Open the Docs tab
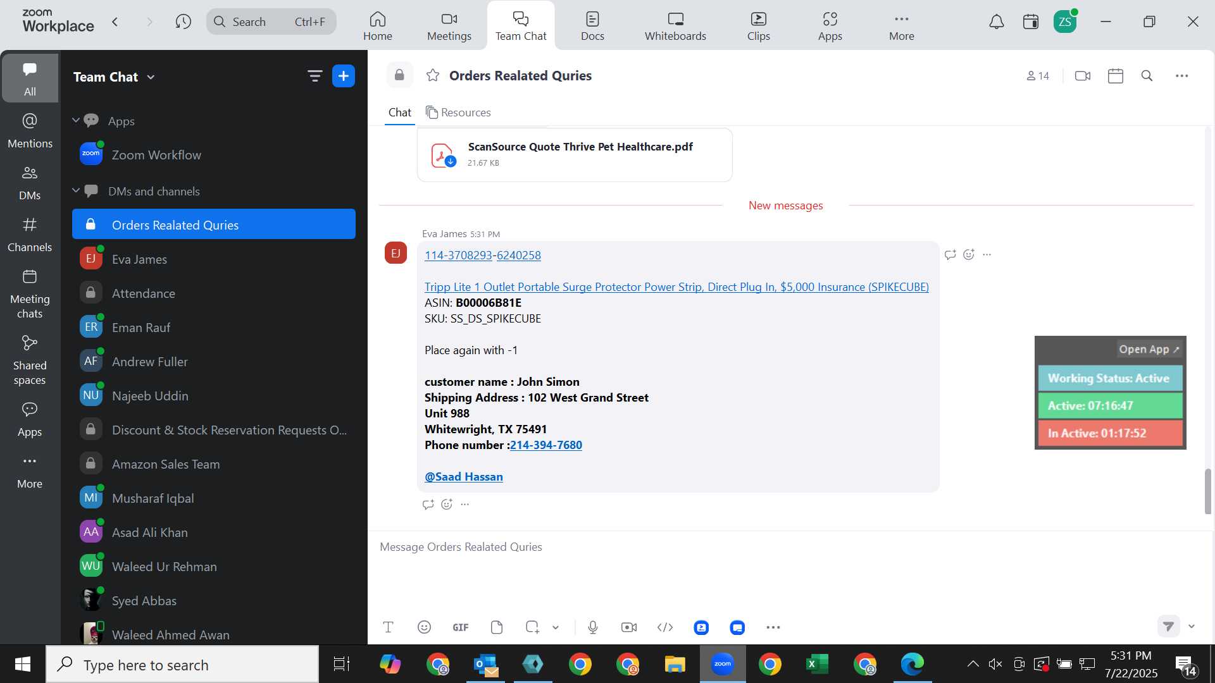Image resolution: width=1215 pixels, height=683 pixels. (592, 26)
